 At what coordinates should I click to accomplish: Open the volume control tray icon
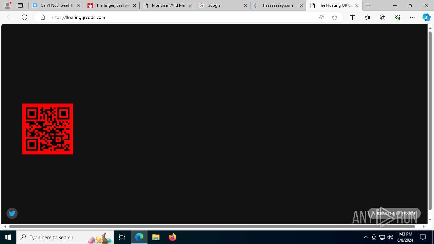click(x=390, y=237)
